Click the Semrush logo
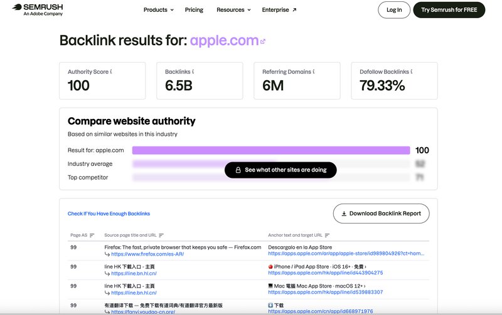 click(38, 9)
